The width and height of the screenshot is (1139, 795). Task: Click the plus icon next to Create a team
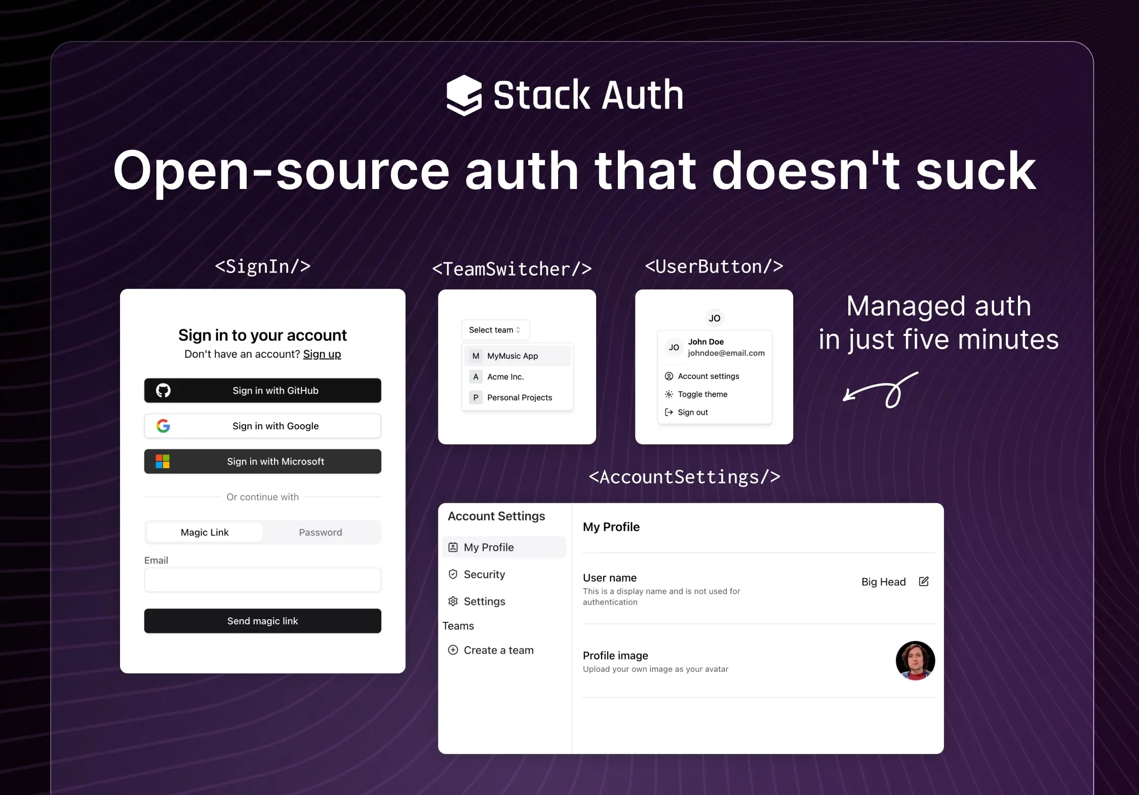pyautogui.click(x=453, y=650)
